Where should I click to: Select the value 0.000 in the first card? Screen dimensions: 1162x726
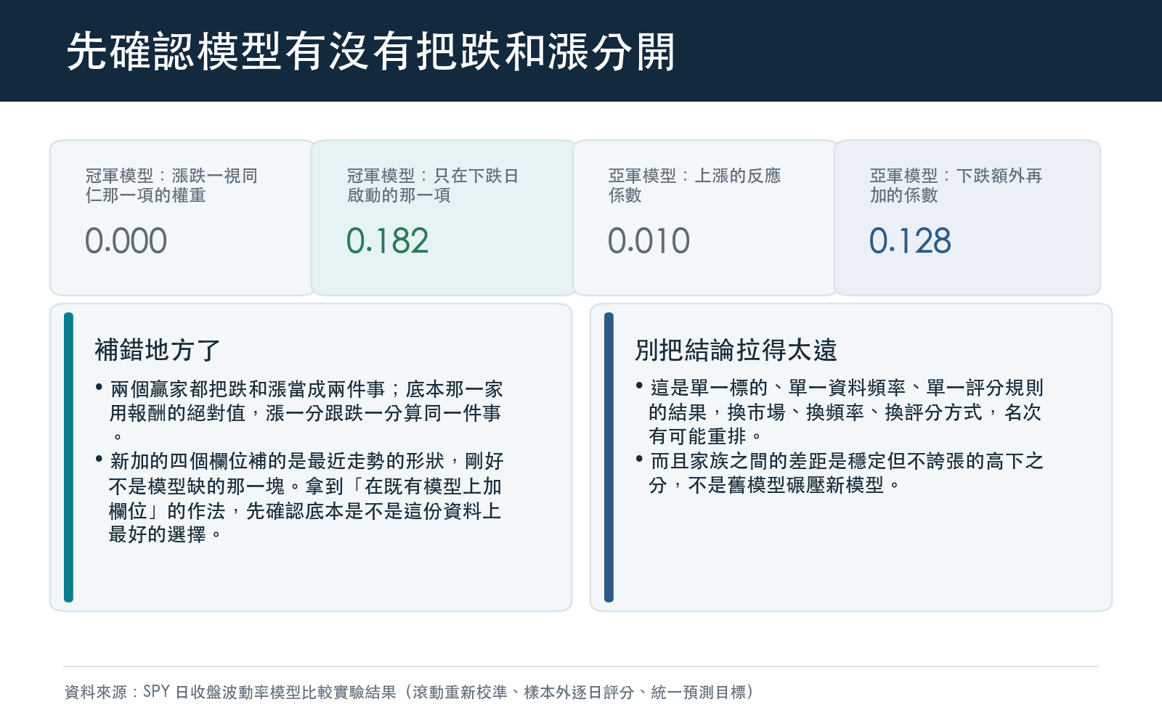click(x=126, y=241)
